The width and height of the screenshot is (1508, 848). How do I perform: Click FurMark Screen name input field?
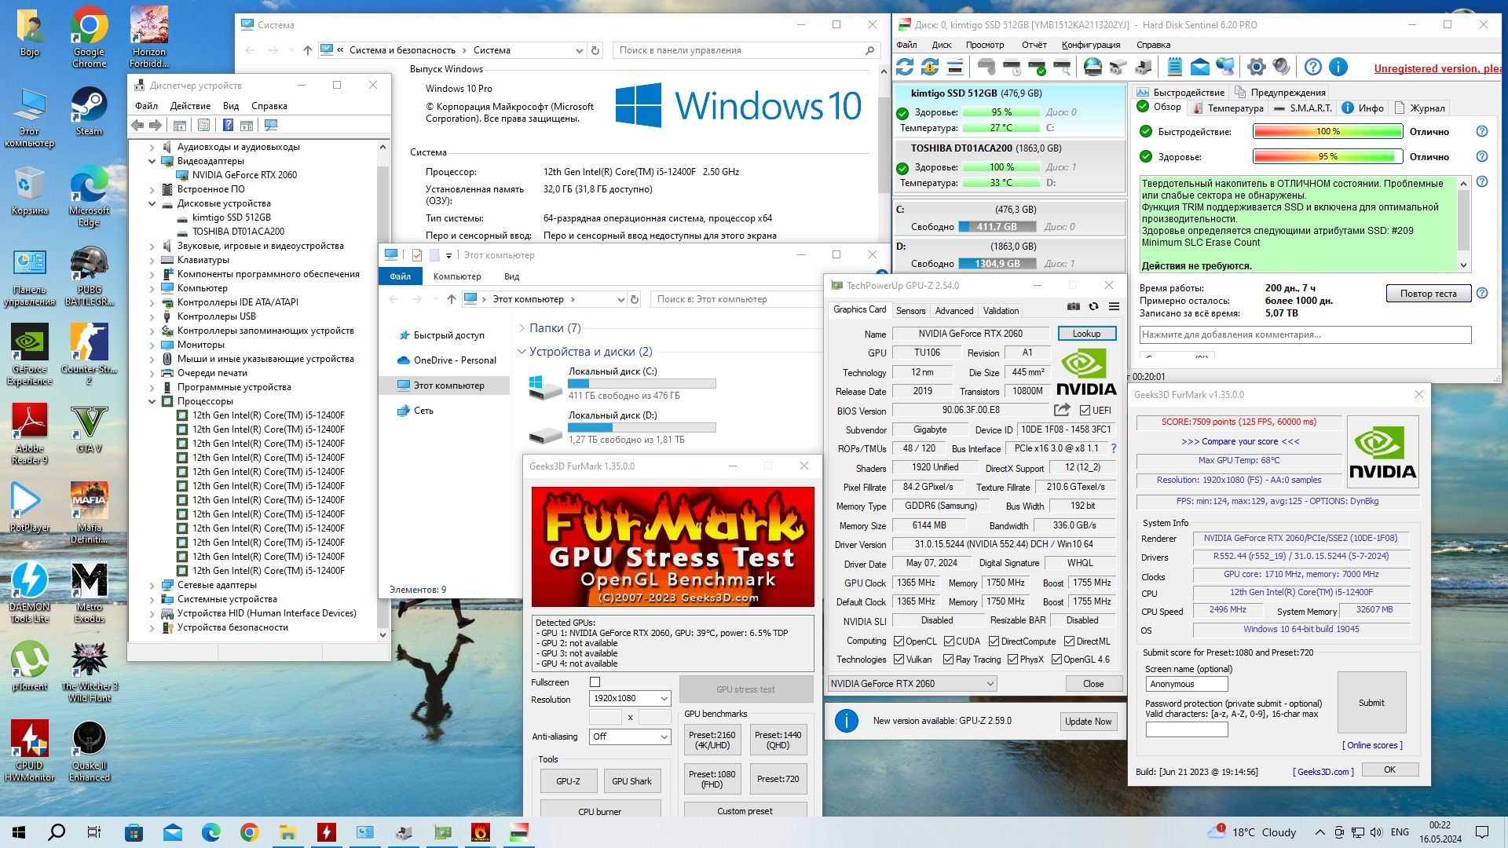[1186, 684]
